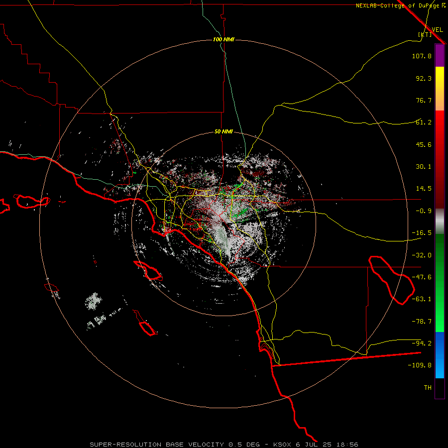Viewport: 448px width, 448px height.
Task: Click the 61.2 scale value
Action: (x=424, y=122)
